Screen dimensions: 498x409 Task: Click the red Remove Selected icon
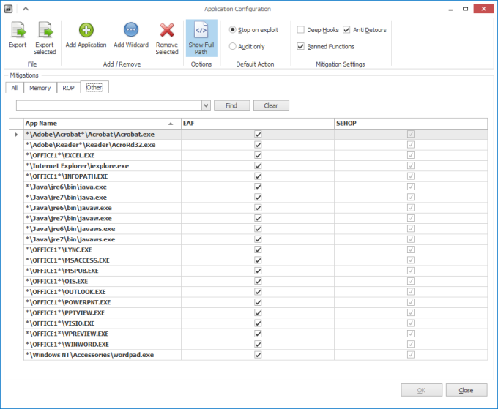pyautogui.click(x=167, y=31)
